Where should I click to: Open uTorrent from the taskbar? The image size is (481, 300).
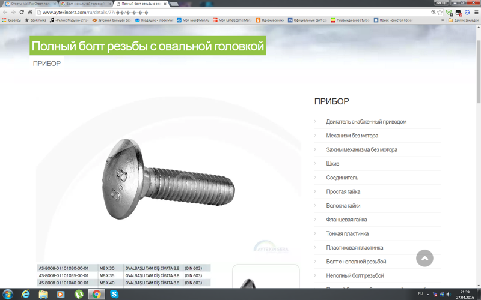79,294
